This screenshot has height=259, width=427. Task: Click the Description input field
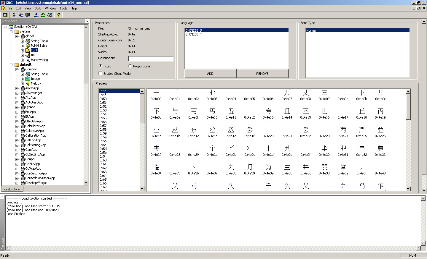[x=151, y=59]
